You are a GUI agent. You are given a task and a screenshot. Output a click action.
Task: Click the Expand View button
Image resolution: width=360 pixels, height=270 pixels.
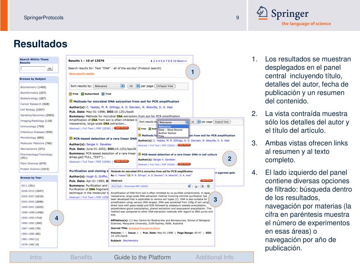[x=222, y=122]
